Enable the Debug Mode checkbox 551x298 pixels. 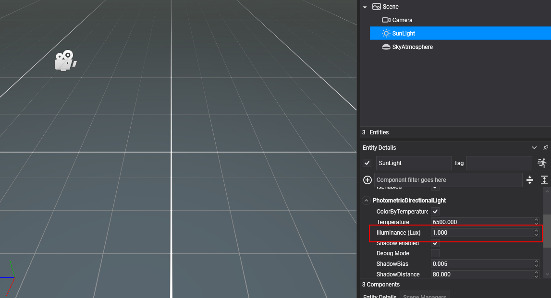point(435,253)
